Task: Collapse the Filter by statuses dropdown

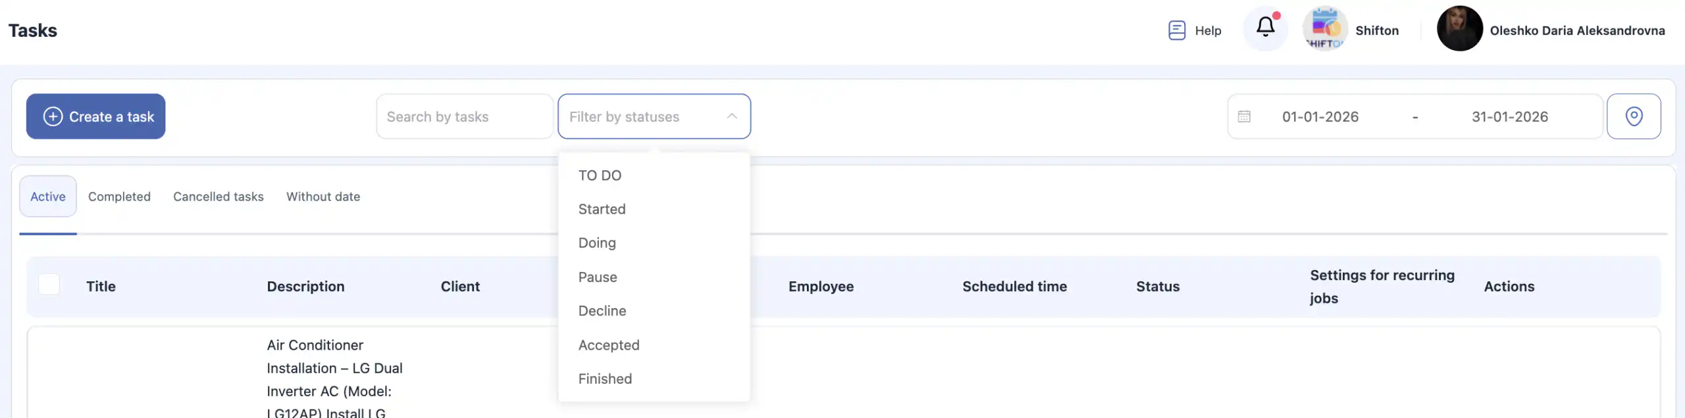Action: (731, 116)
